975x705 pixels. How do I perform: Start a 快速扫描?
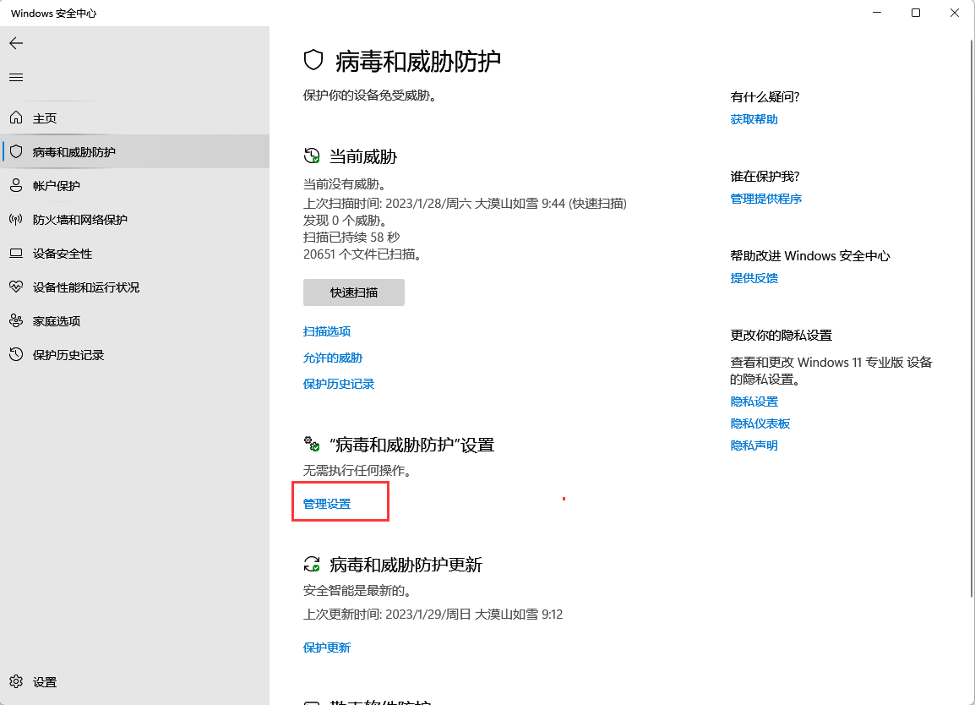coord(353,292)
